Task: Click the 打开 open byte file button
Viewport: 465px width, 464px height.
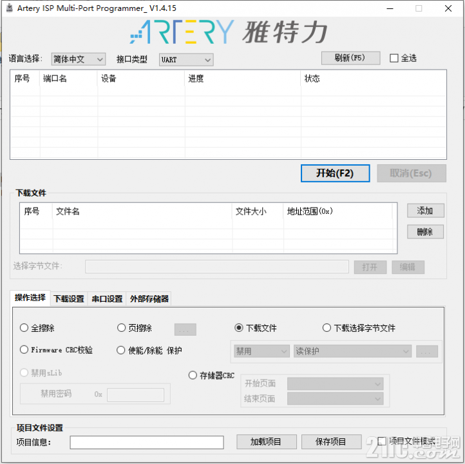Action: pos(370,267)
